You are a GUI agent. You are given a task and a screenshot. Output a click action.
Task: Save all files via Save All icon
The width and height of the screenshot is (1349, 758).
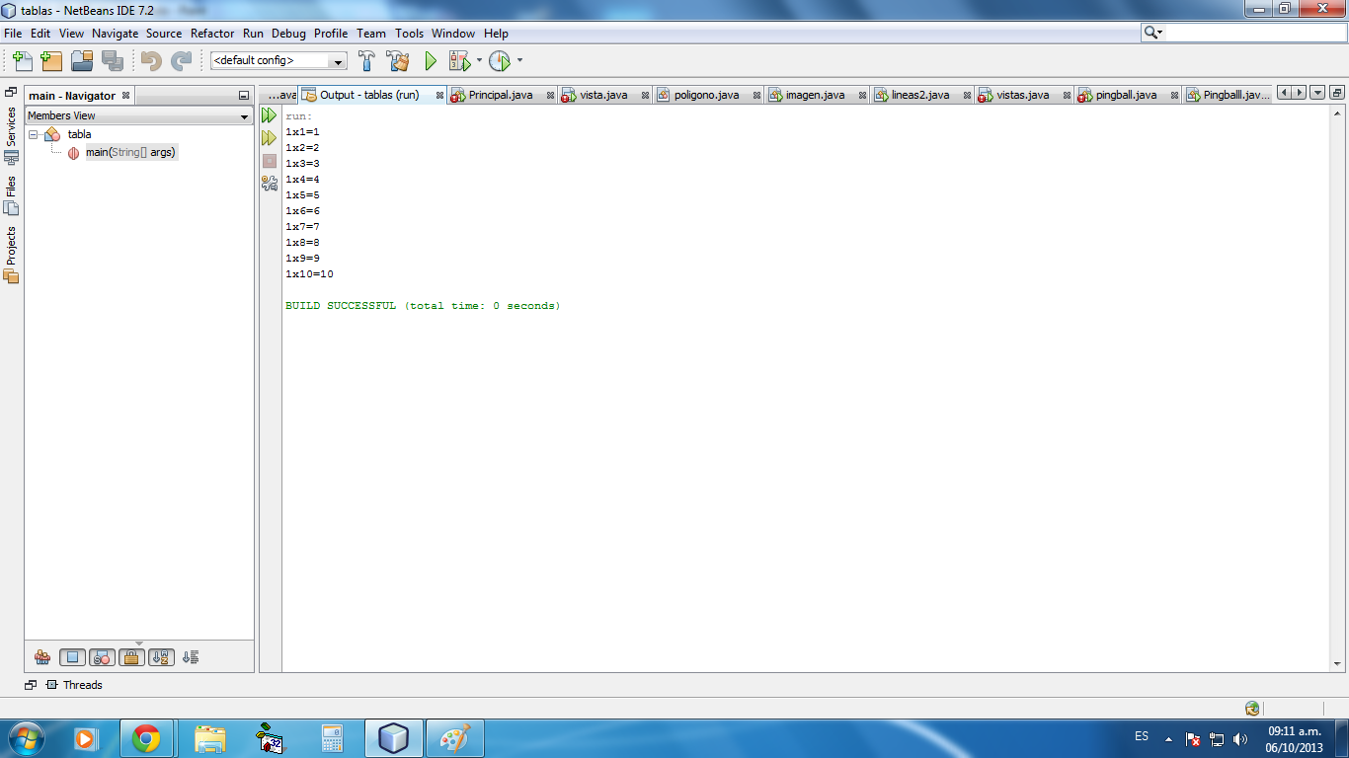click(x=111, y=60)
